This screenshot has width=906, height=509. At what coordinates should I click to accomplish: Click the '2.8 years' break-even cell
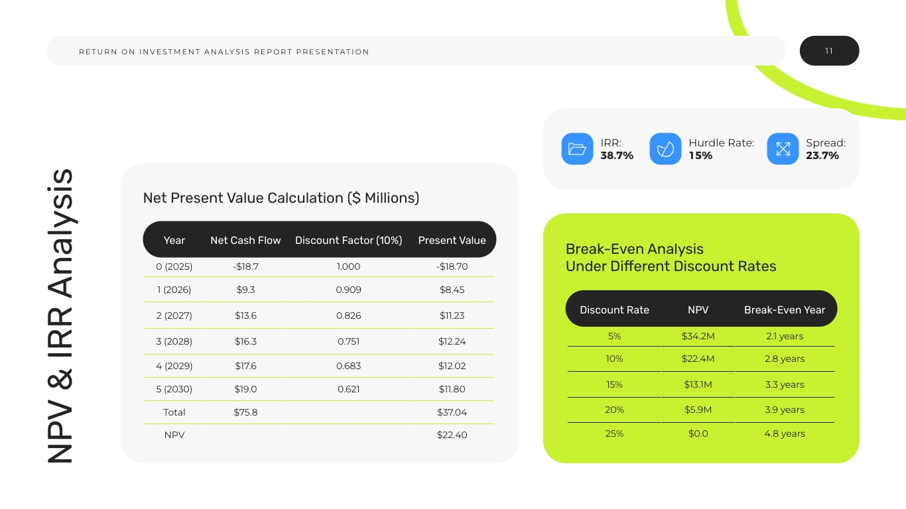coord(785,359)
